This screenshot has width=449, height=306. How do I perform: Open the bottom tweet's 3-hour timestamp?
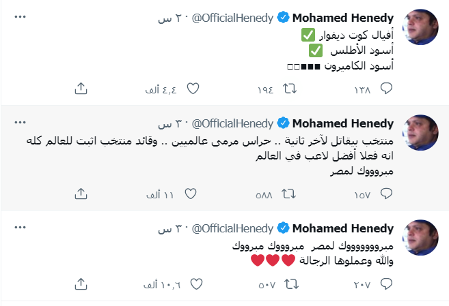tap(165, 228)
